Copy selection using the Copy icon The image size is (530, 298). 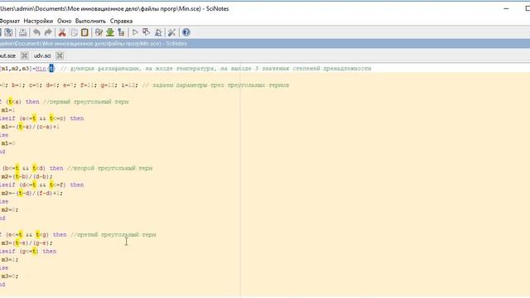(74, 32)
